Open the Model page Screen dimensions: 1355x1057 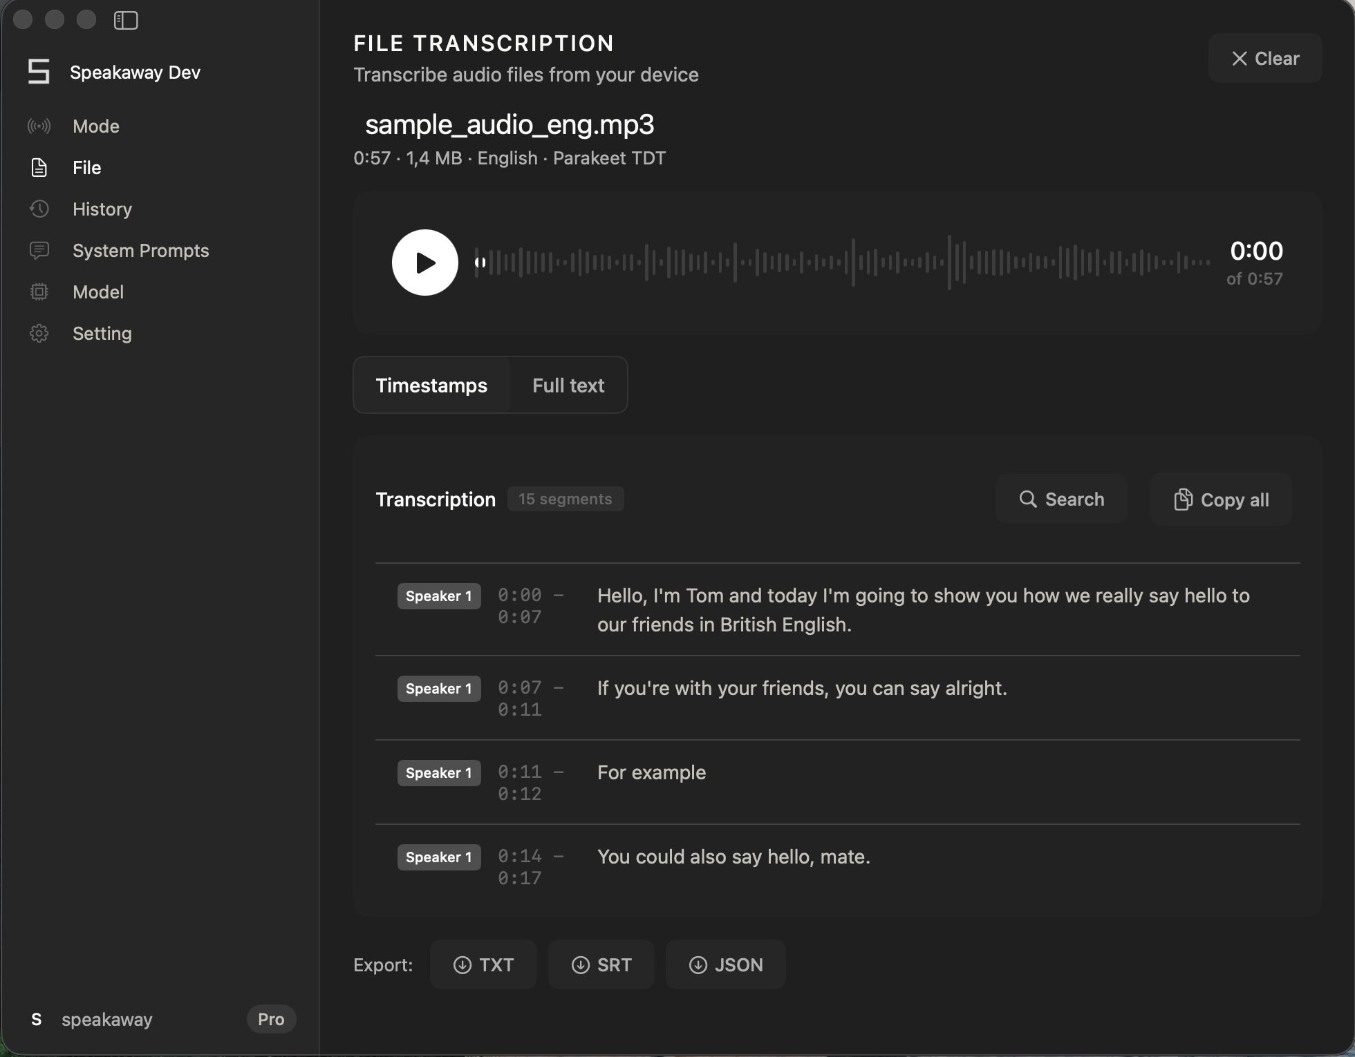click(x=98, y=292)
